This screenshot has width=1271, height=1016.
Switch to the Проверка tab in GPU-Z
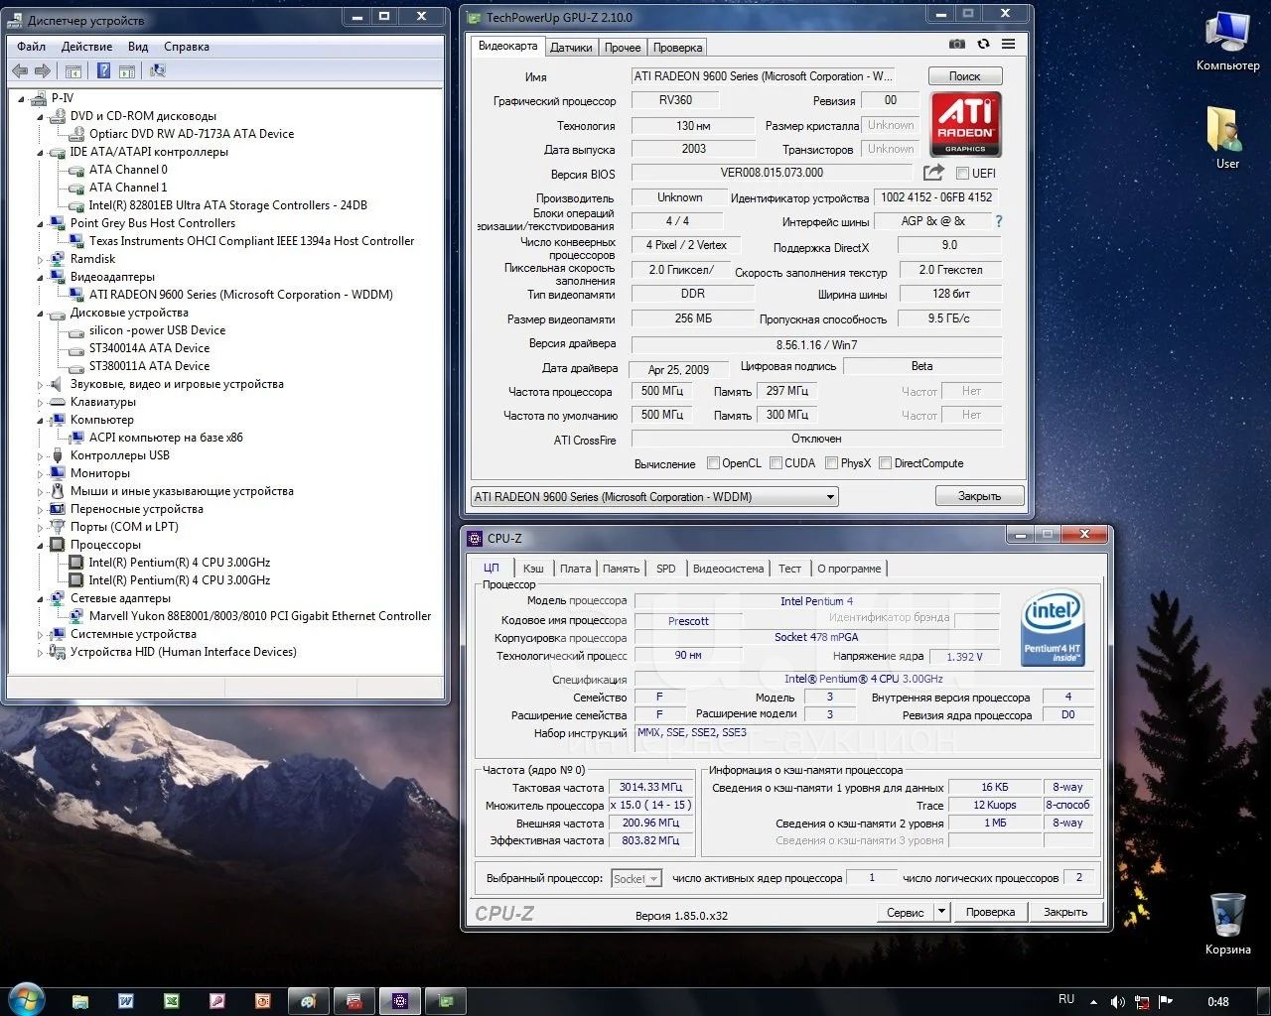pos(678,47)
